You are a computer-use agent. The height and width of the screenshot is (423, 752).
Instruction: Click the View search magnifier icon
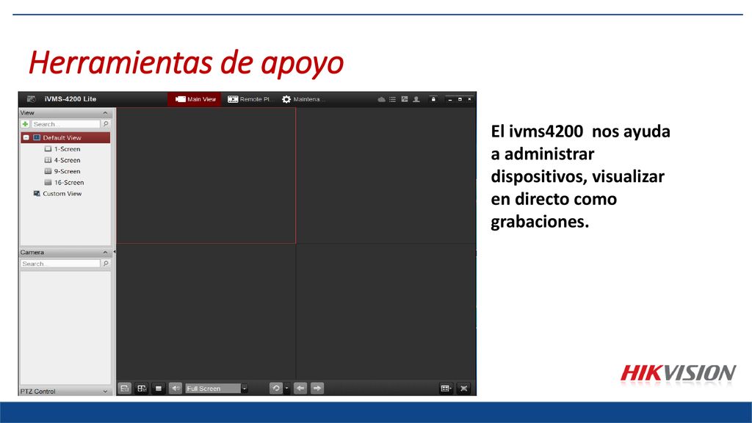(x=106, y=123)
